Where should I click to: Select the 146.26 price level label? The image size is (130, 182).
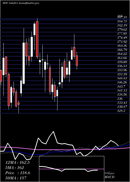pyautogui.click(x=122, y=82)
